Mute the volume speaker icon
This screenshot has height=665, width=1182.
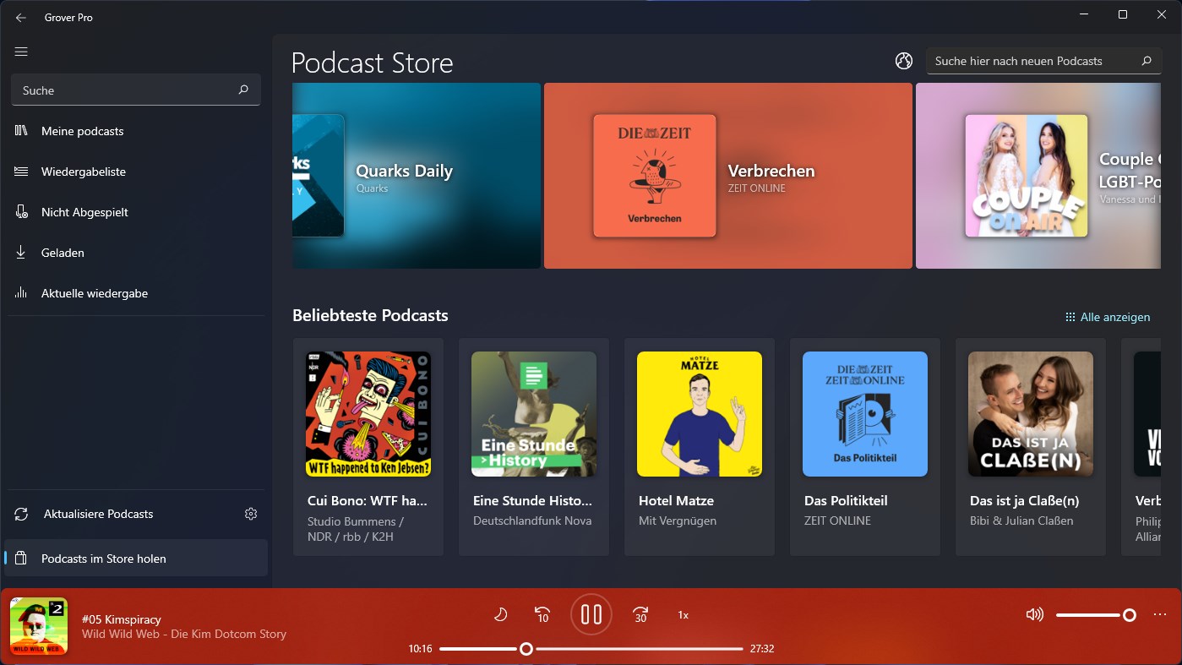click(x=1034, y=614)
